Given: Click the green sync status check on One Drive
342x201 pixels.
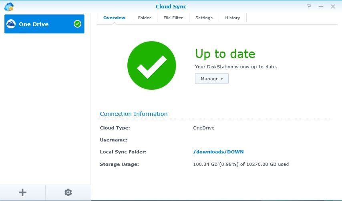Looking at the screenshot, I should pos(77,24).
